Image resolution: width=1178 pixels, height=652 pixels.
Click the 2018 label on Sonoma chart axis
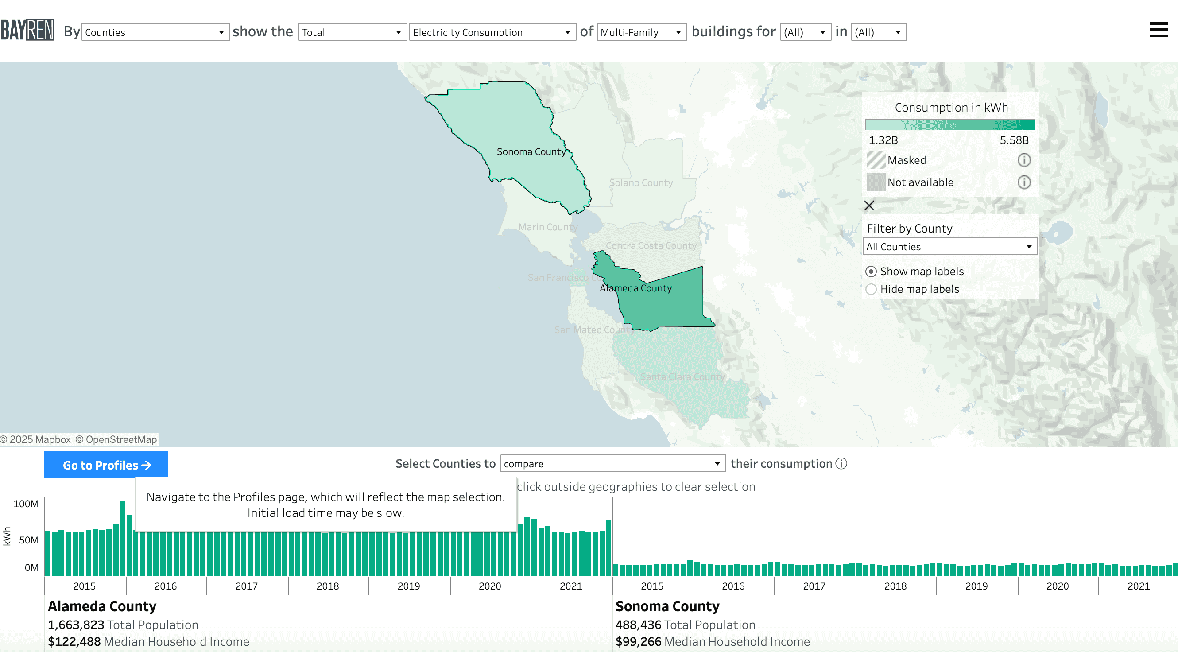pos(895,586)
